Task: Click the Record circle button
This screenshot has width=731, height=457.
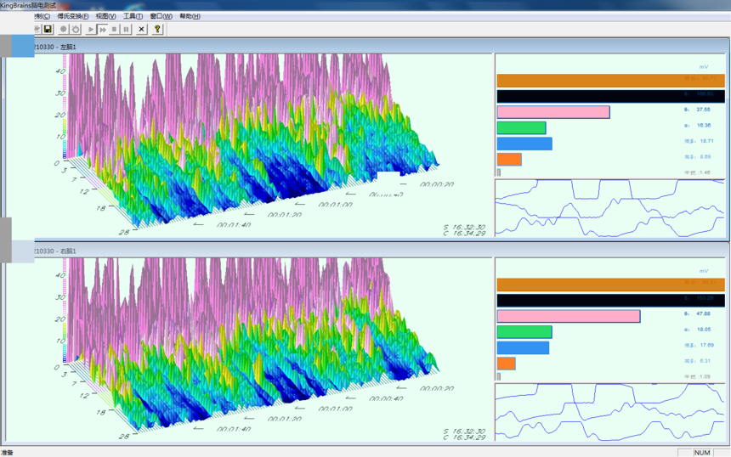Action: point(64,30)
